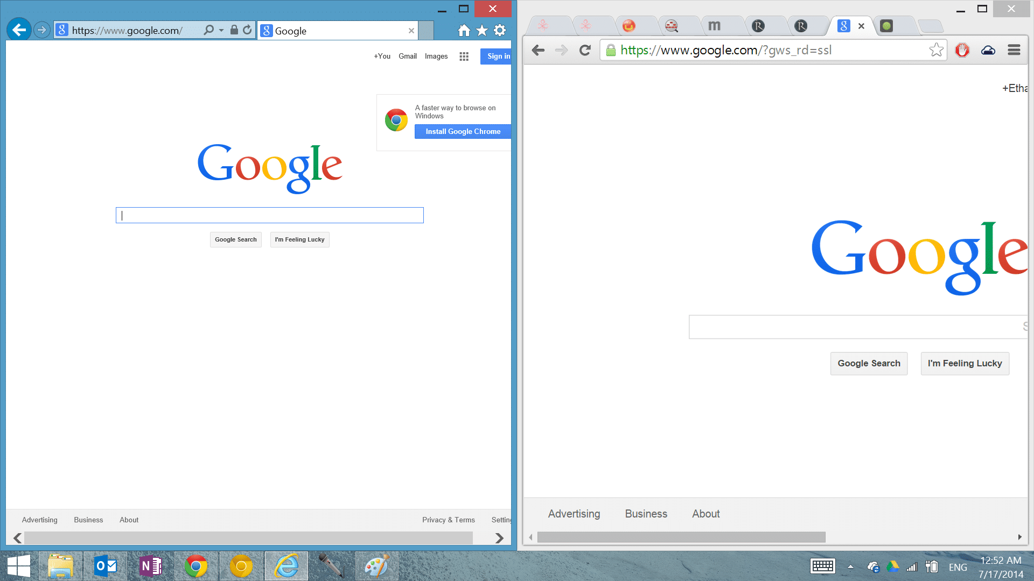Click the Chrome URL omnibox
This screenshot has width=1034, height=581.
773,50
